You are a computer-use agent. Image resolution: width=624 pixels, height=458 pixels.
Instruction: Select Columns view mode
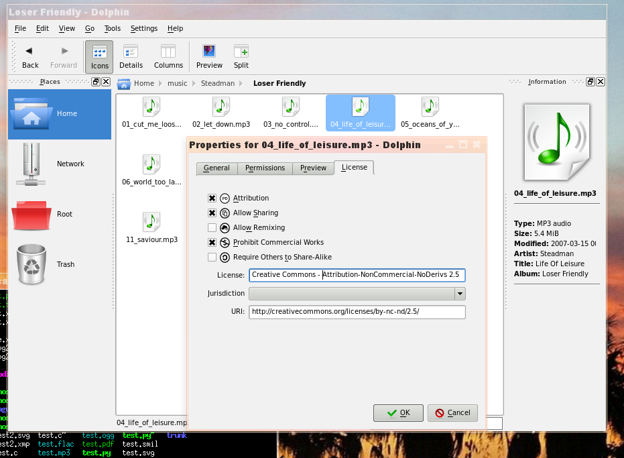pos(168,57)
